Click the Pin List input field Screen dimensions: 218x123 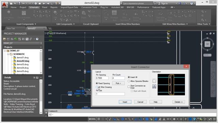[x=110, y=94]
